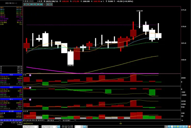Click the blue 外資 panel header

(x=11, y=75)
